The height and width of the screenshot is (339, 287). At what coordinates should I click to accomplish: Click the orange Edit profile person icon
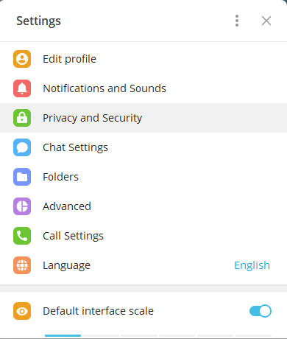22,59
